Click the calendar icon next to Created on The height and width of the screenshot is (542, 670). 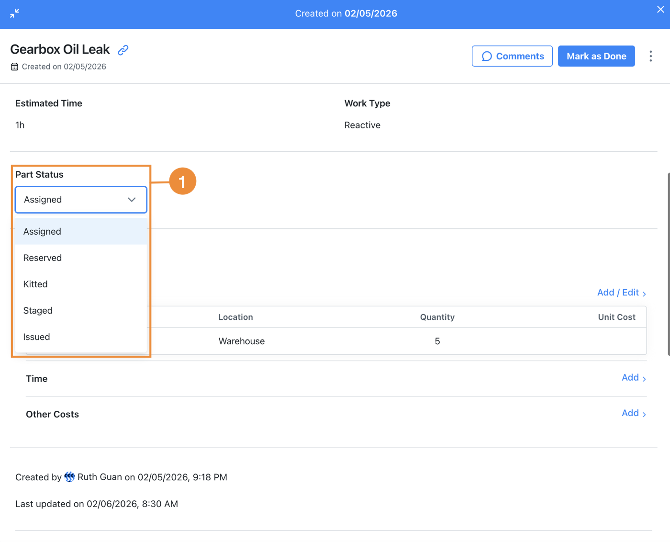tap(14, 67)
